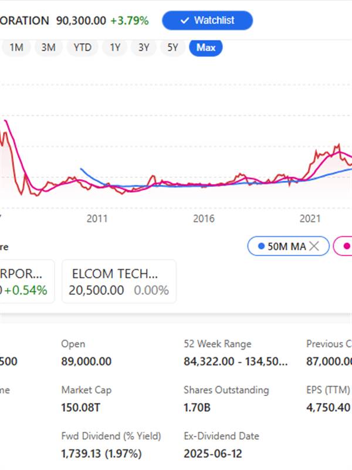Viewport: 352px width, 470px height.
Task: Click the Ex-Dividend Date value 2025-06-12
Action: point(212,454)
